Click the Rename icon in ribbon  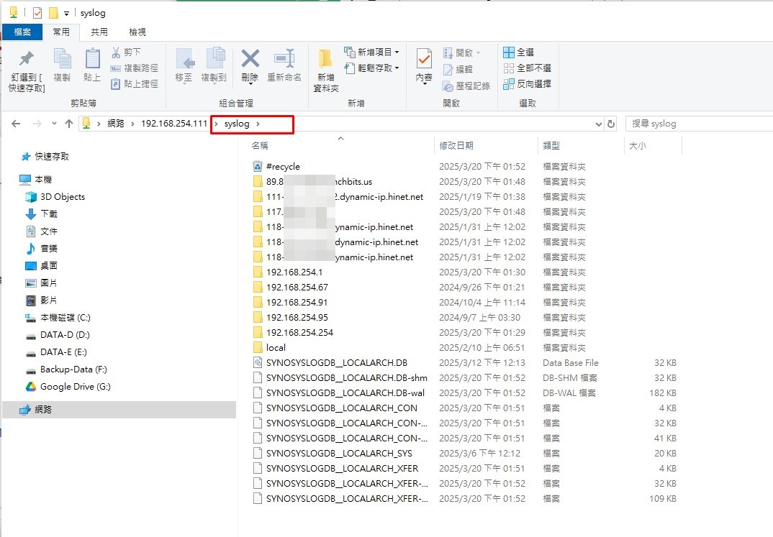284,59
